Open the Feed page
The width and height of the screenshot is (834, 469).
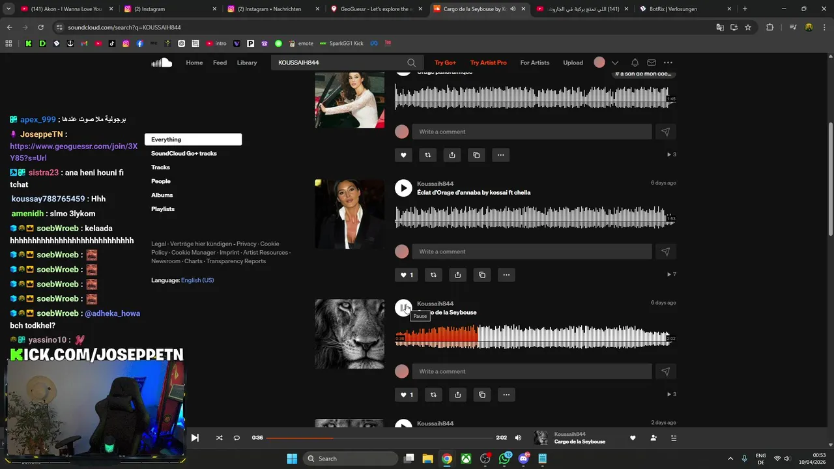point(220,63)
